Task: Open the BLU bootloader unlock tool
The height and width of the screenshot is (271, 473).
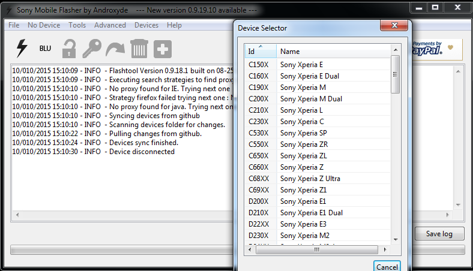Action: click(45, 49)
